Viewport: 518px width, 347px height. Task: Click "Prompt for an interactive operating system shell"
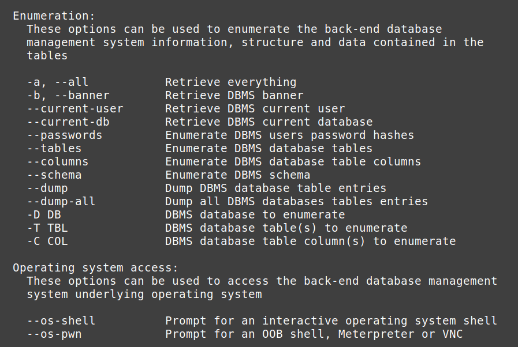click(331, 321)
